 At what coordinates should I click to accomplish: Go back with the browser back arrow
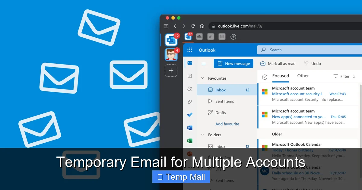pyautogui.click(x=175, y=26)
